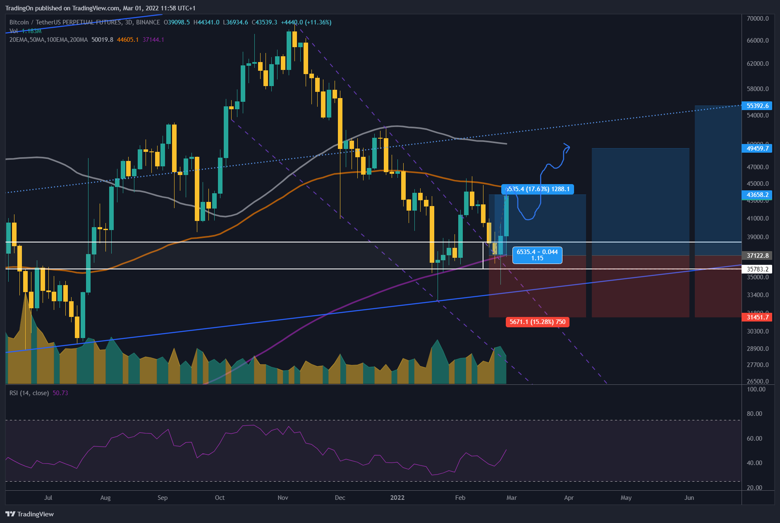The height and width of the screenshot is (523, 780).
Task: Click the Vol 1.183M legend
Action: coord(25,31)
